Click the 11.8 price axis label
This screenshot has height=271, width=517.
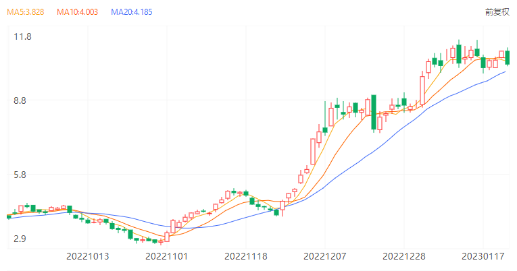pyautogui.click(x=24, y=36)
